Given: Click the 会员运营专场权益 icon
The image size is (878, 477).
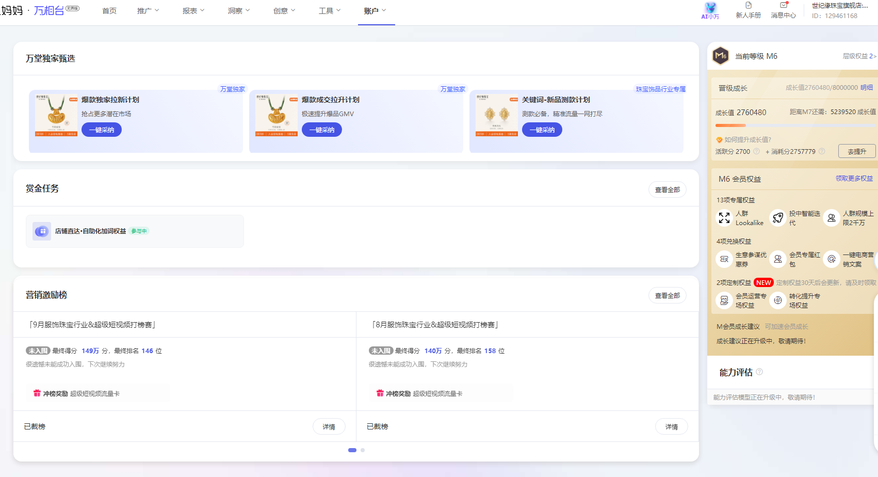Looking at the screenshot, I should pos(724,300).
